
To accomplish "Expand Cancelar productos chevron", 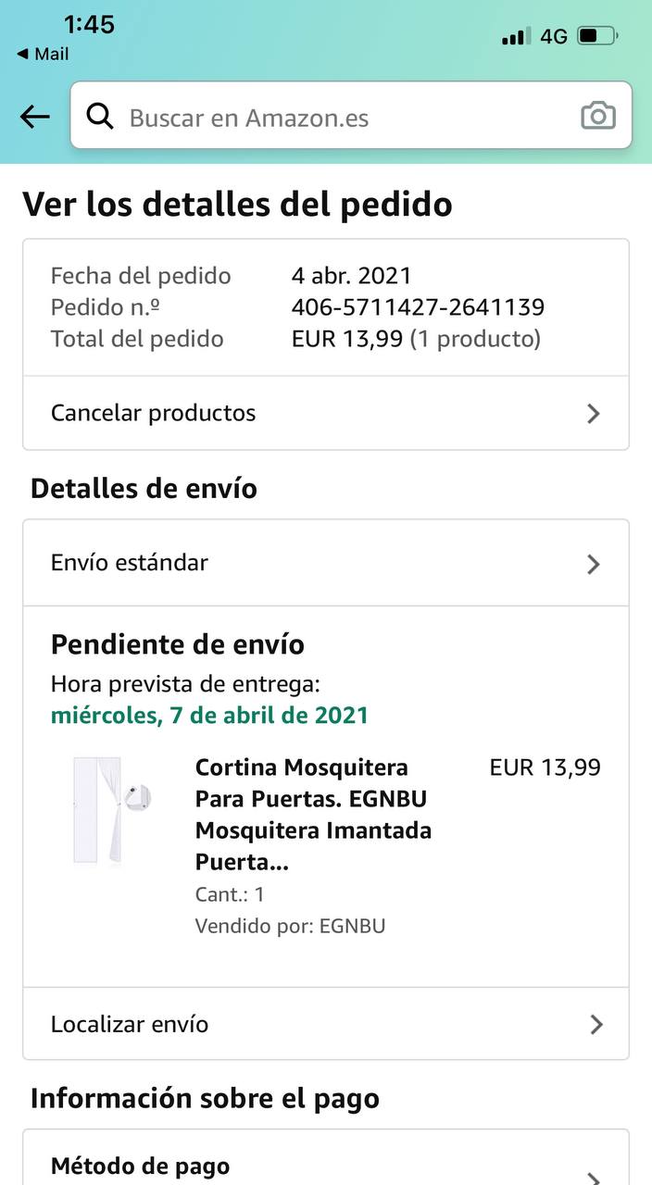I will pyautogui.click(x=594, y=414).
